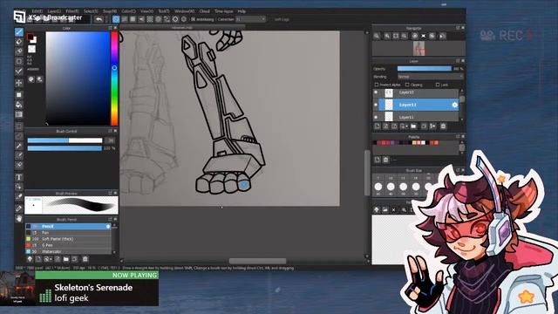Open the Edit menu
Image resolution: width=558 pixels, height=314 pixels.
pos(37,11)
